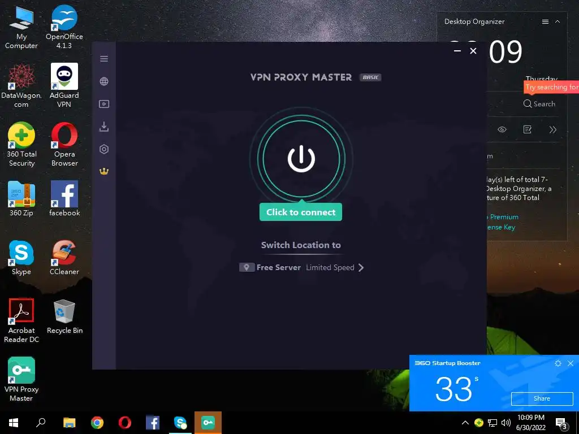This screenshot has height=434, width=579.
Task: Minimize the VPN Proxy Master window
Action: pos(457,51)
